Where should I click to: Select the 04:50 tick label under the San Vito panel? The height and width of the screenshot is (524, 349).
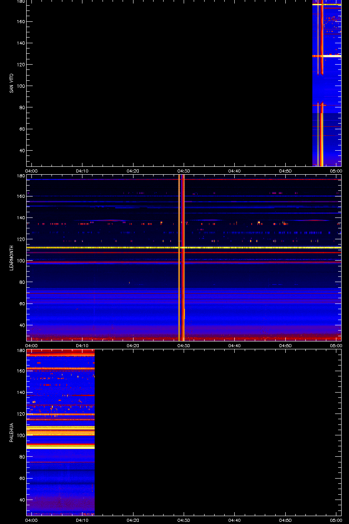pos(285,171)
